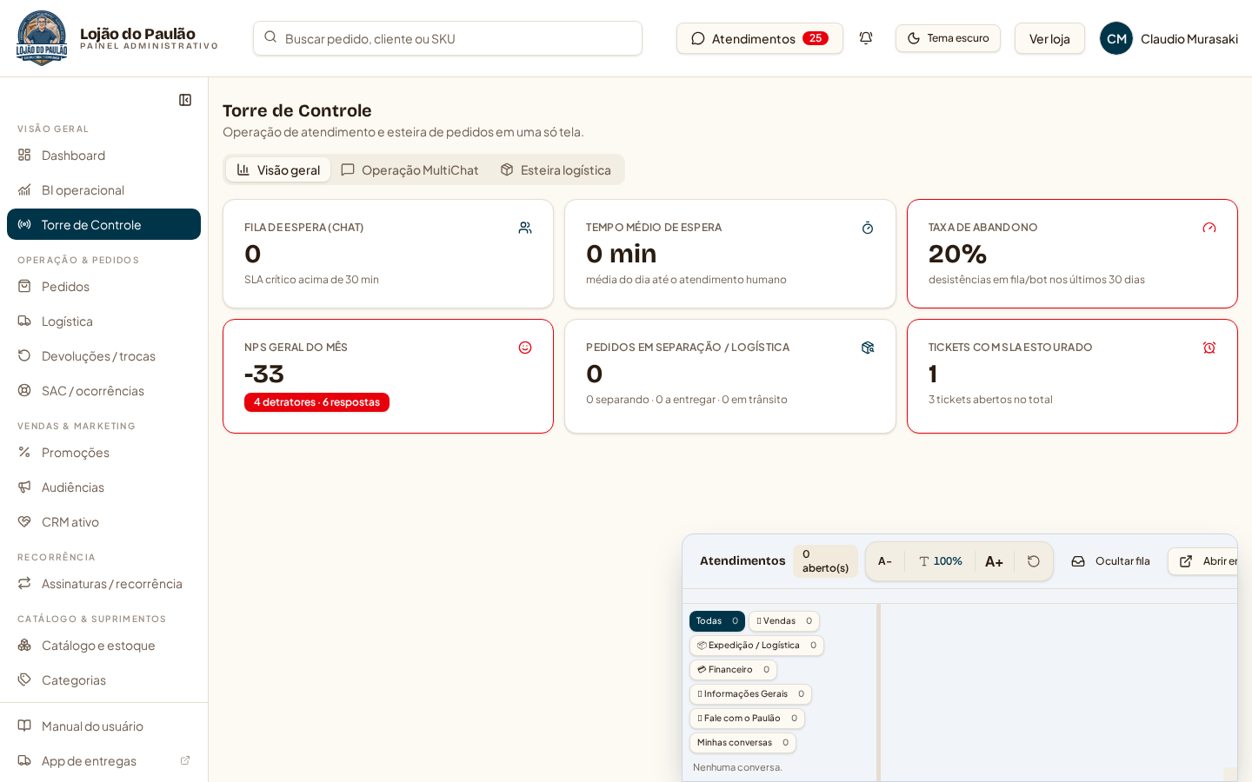Click the 100% text size indicator
This screenshot has height=782, width=1252.
(940, 561)
